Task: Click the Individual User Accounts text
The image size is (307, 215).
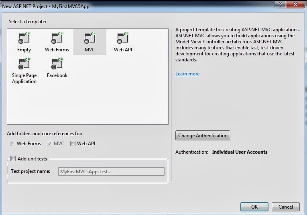Action: (240, 152)
